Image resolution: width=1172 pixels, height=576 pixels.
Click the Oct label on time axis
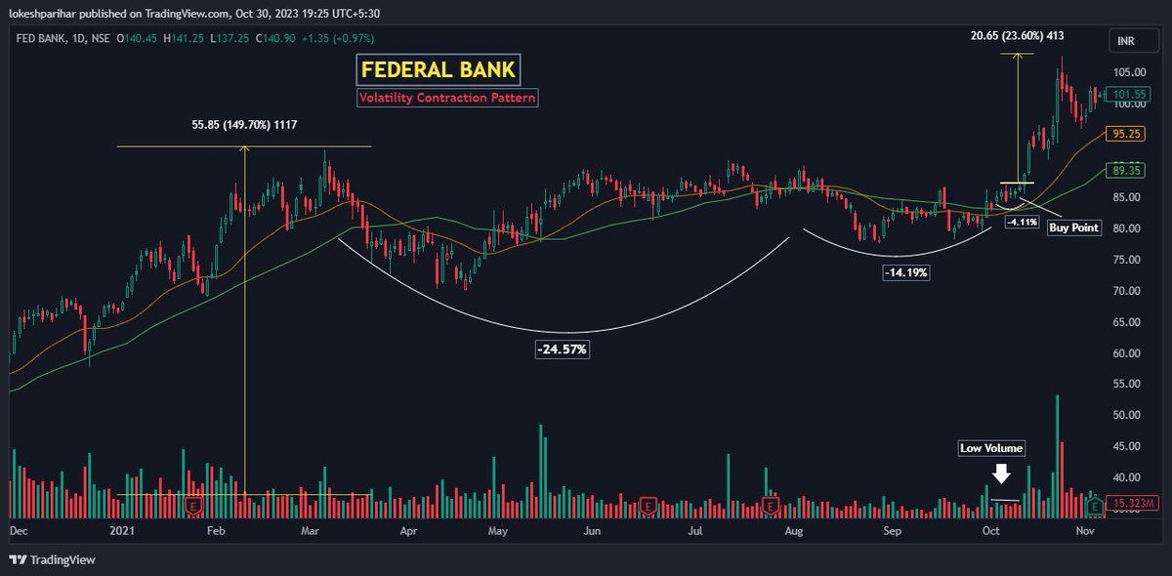coord(991,531)
